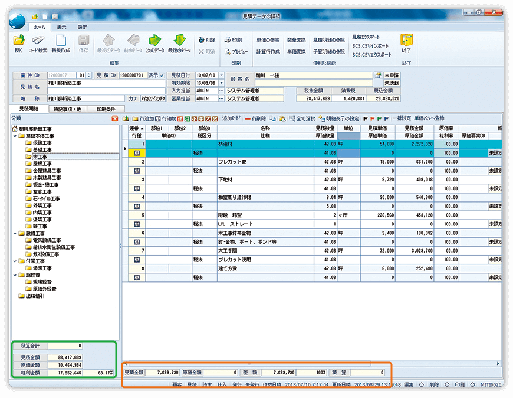
Task: Jump to the last data record (最後のデータ)
Action: click(x=179, y=44)
